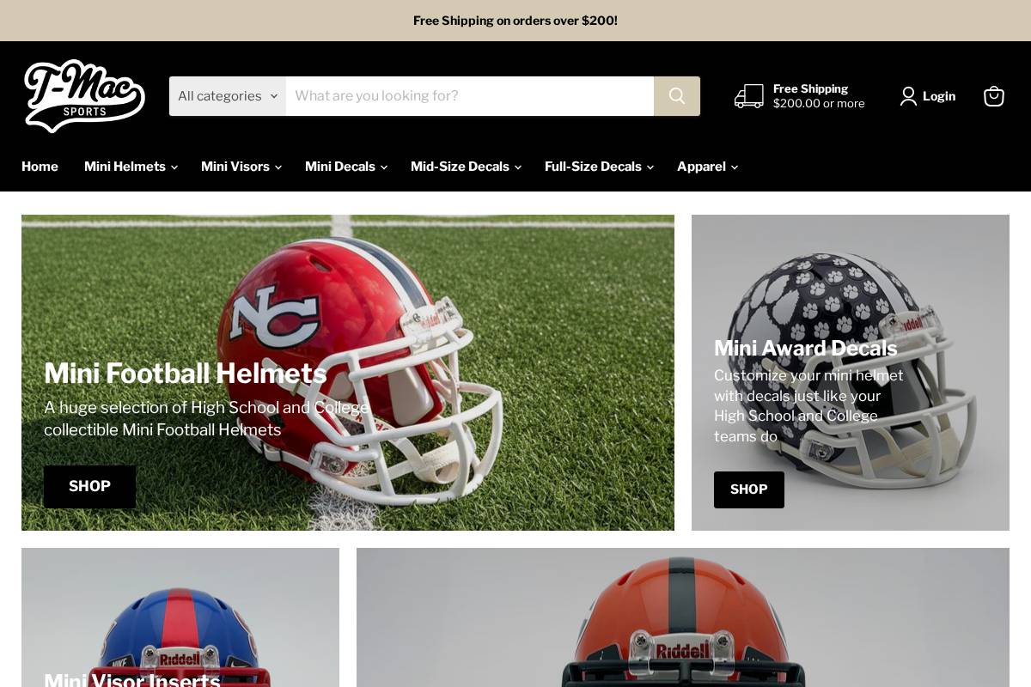Image resolution: width=1031 pixels, height=687 pixels.
Task: Click the T-Mac Sports logo
Action: (x=84, y=95)
